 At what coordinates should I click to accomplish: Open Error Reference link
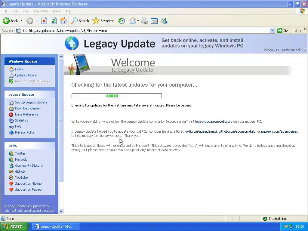click(27, 114)
